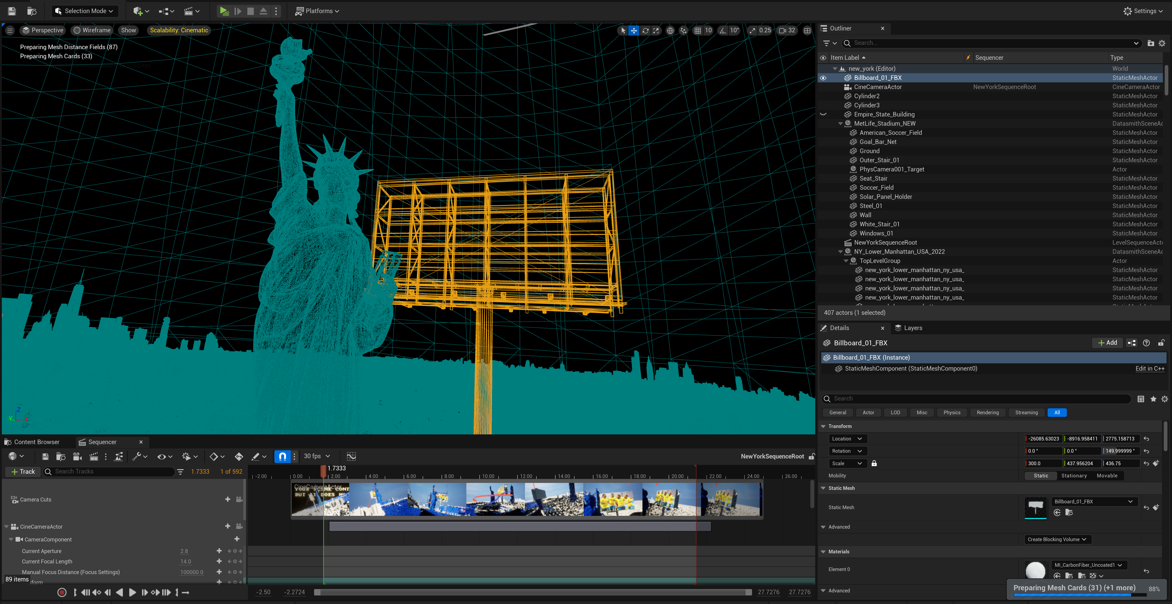1172x604 pixels.
Task: Click the green Play button in main toolbar
Action: [224, 11]
